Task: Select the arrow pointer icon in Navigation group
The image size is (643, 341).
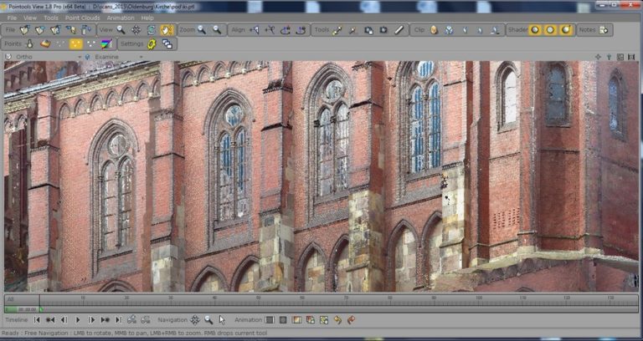Action: tap(222, 320)
